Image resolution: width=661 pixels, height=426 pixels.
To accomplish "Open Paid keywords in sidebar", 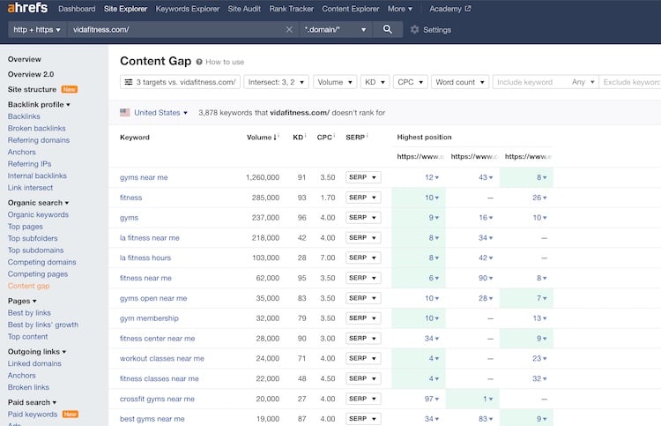I will click(x=33, y=414).
